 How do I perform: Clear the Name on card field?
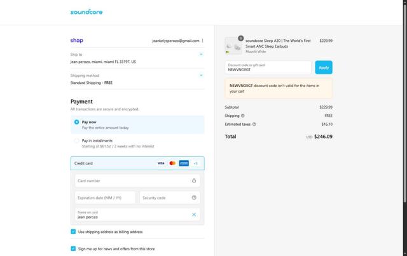[x=194, y=215]
